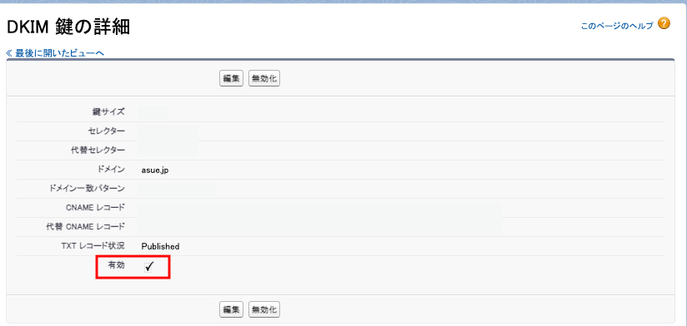
Task: Click the 代替セレクター field label
Action: click(x=95, y=151)
